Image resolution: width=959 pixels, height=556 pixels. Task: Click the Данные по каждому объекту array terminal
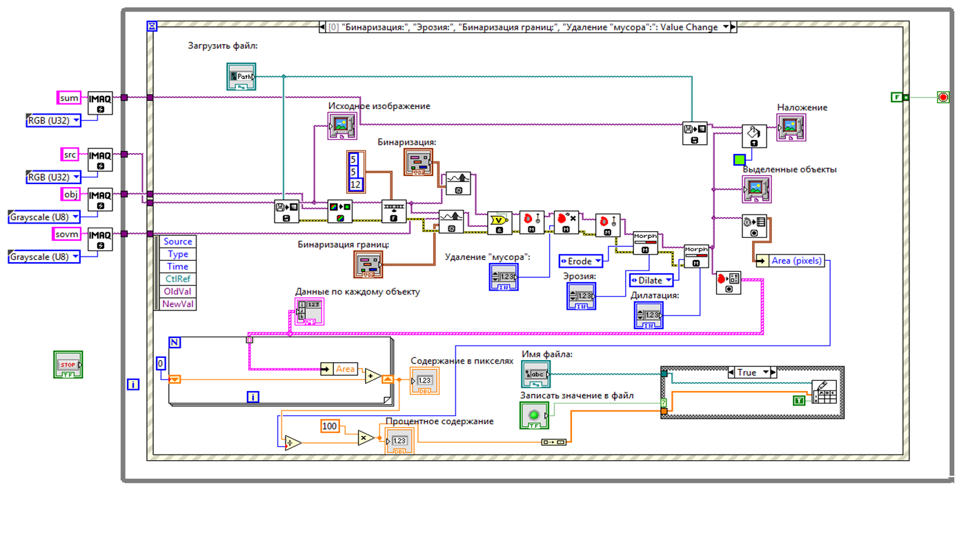pos(308,312)
